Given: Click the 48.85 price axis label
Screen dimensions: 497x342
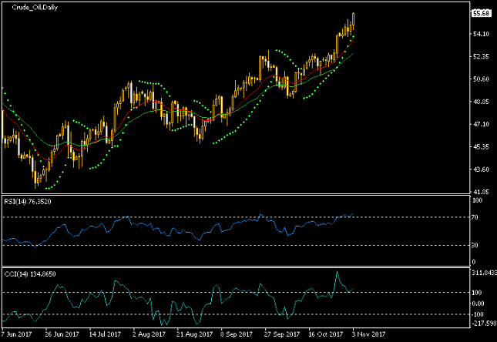Looking at the screenshot, I should pyautogui.click(x=481, y=102).
